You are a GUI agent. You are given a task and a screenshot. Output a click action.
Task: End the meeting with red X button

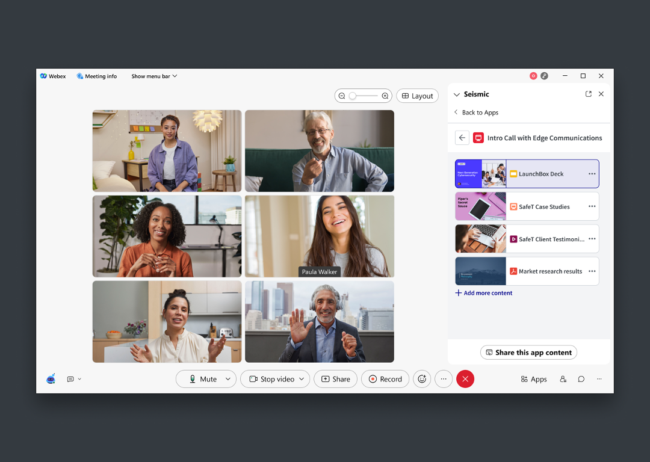pos(465,379)
